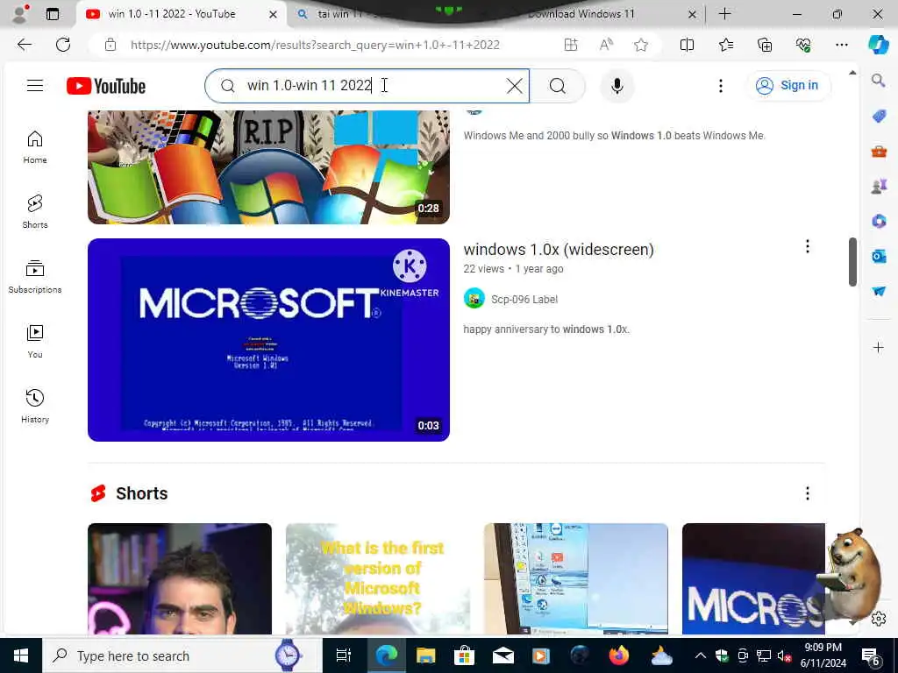898x673 pixels.
Task: Play the Windows logos R.I.P thumbnail
Action: point(268,167)
